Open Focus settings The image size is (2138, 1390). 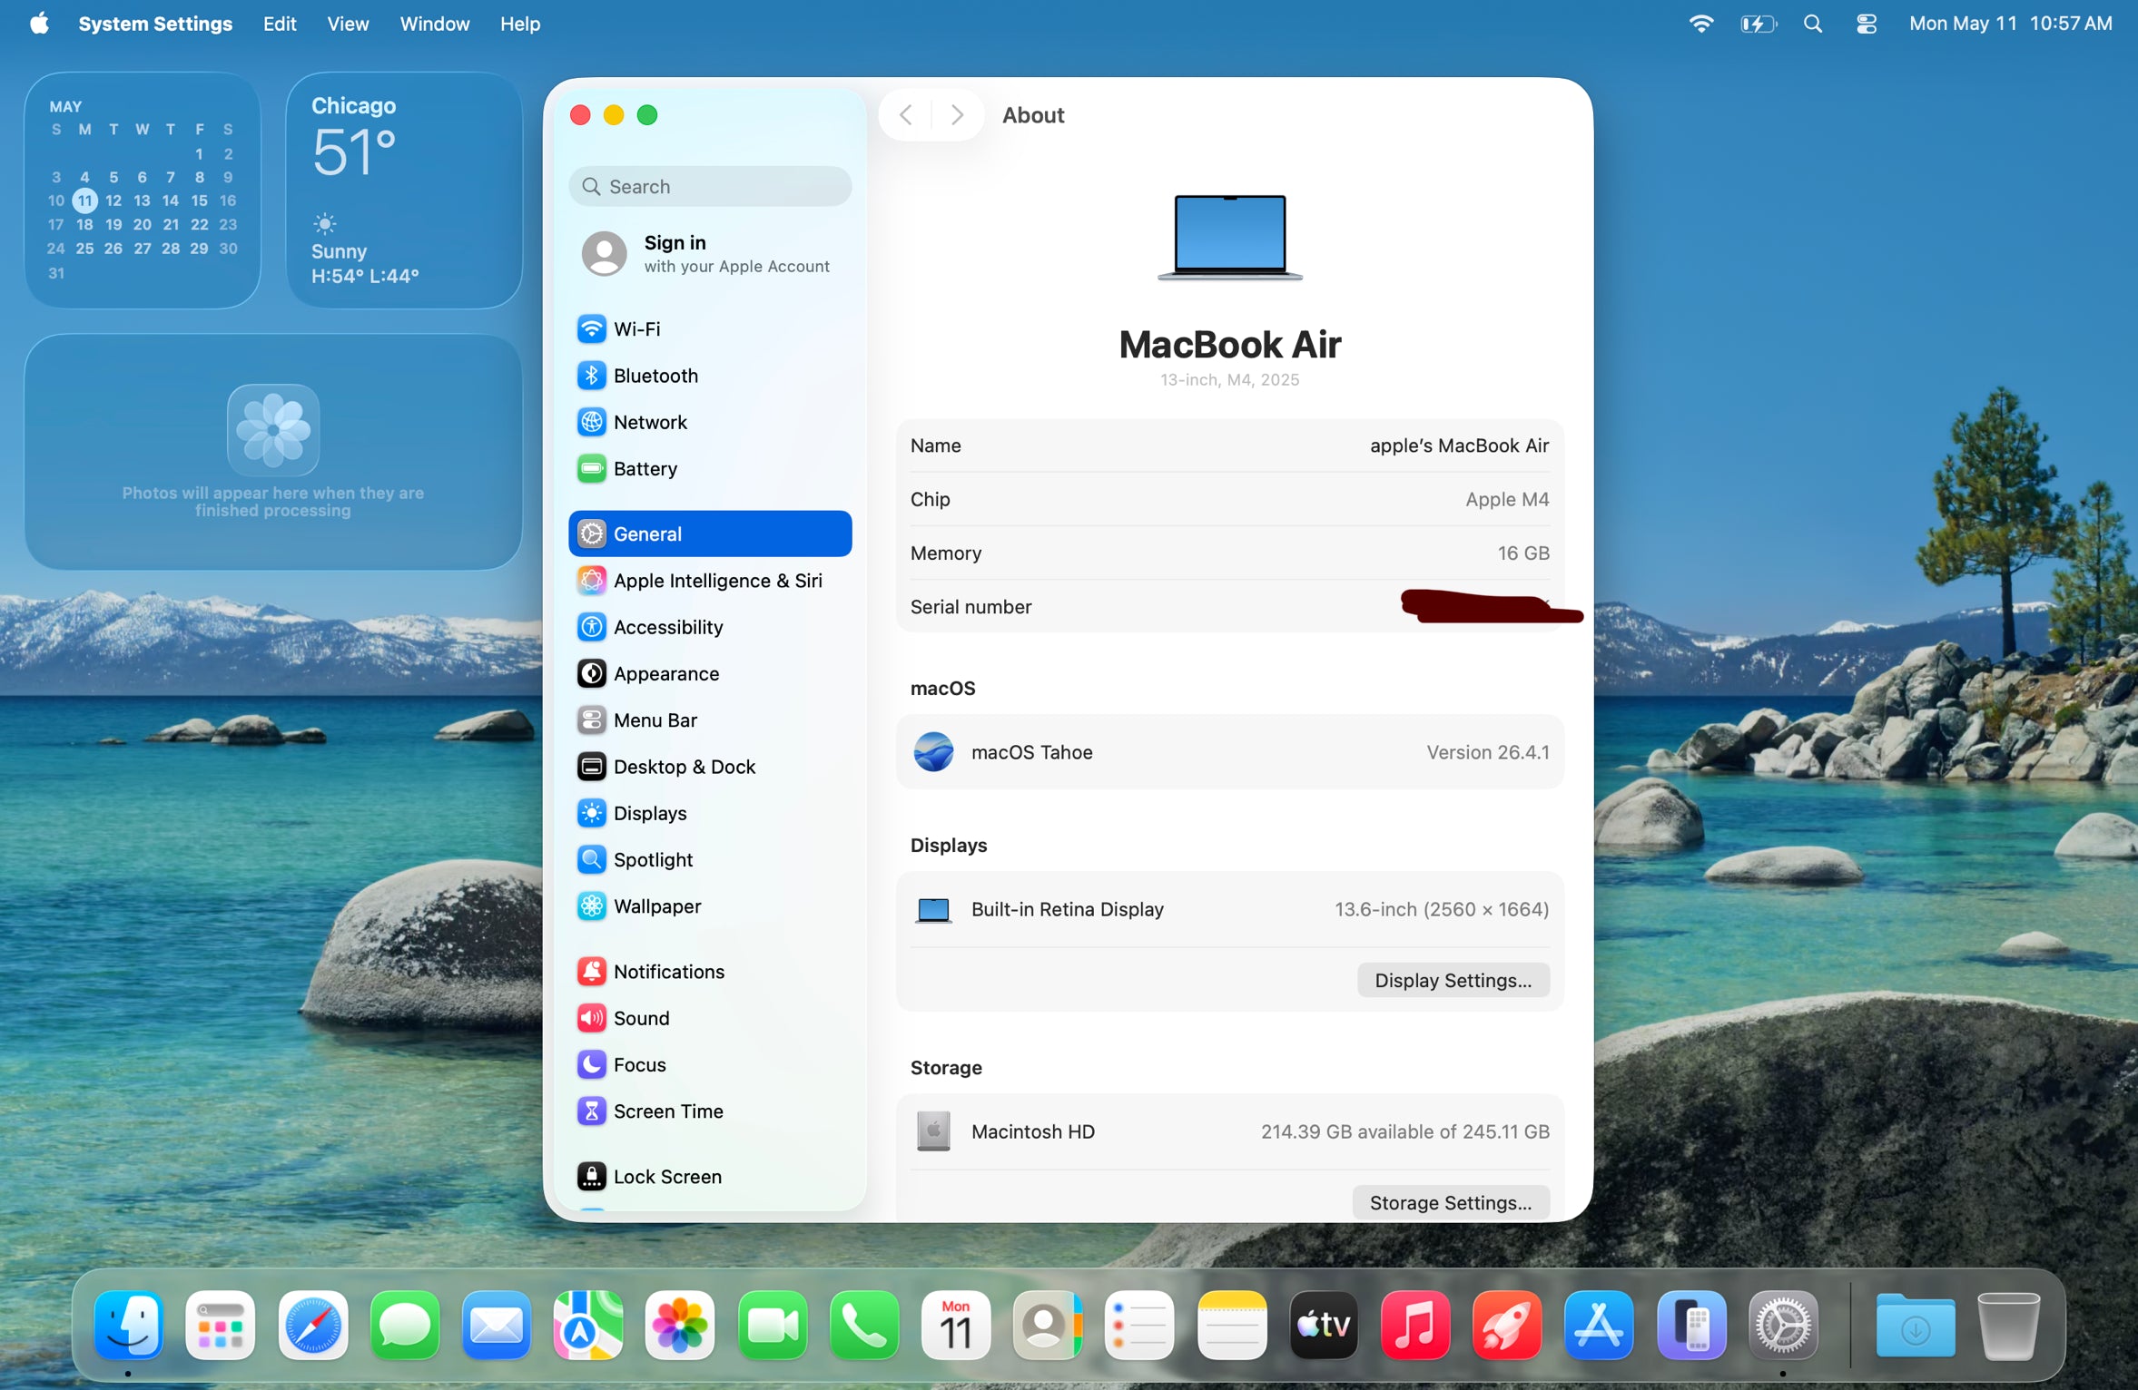pyautogui.click(x=710, y=1064)
